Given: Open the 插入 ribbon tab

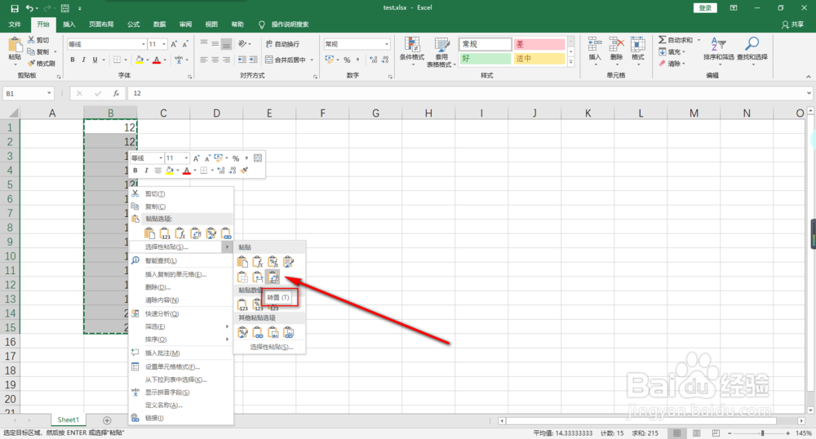Looking at the screenshot, I should pyautogui.click(x=69, y=24).
